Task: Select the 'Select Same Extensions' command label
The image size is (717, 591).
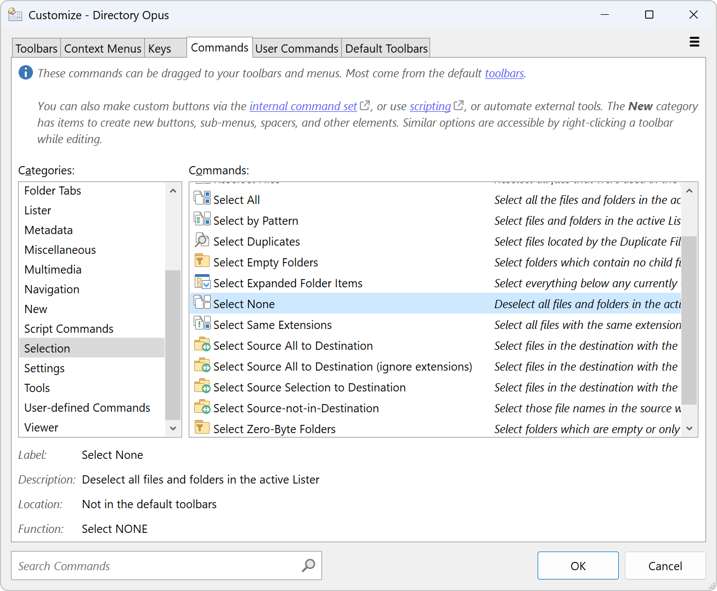Action: point(272,325)
